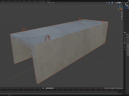Screen dimensions: 129x96
Task: Open the Geometry Nodes workspace tab
Action: coord(42,1)
